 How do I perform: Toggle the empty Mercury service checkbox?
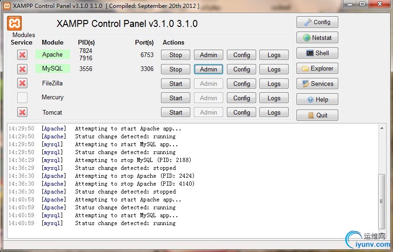[22, 97]
